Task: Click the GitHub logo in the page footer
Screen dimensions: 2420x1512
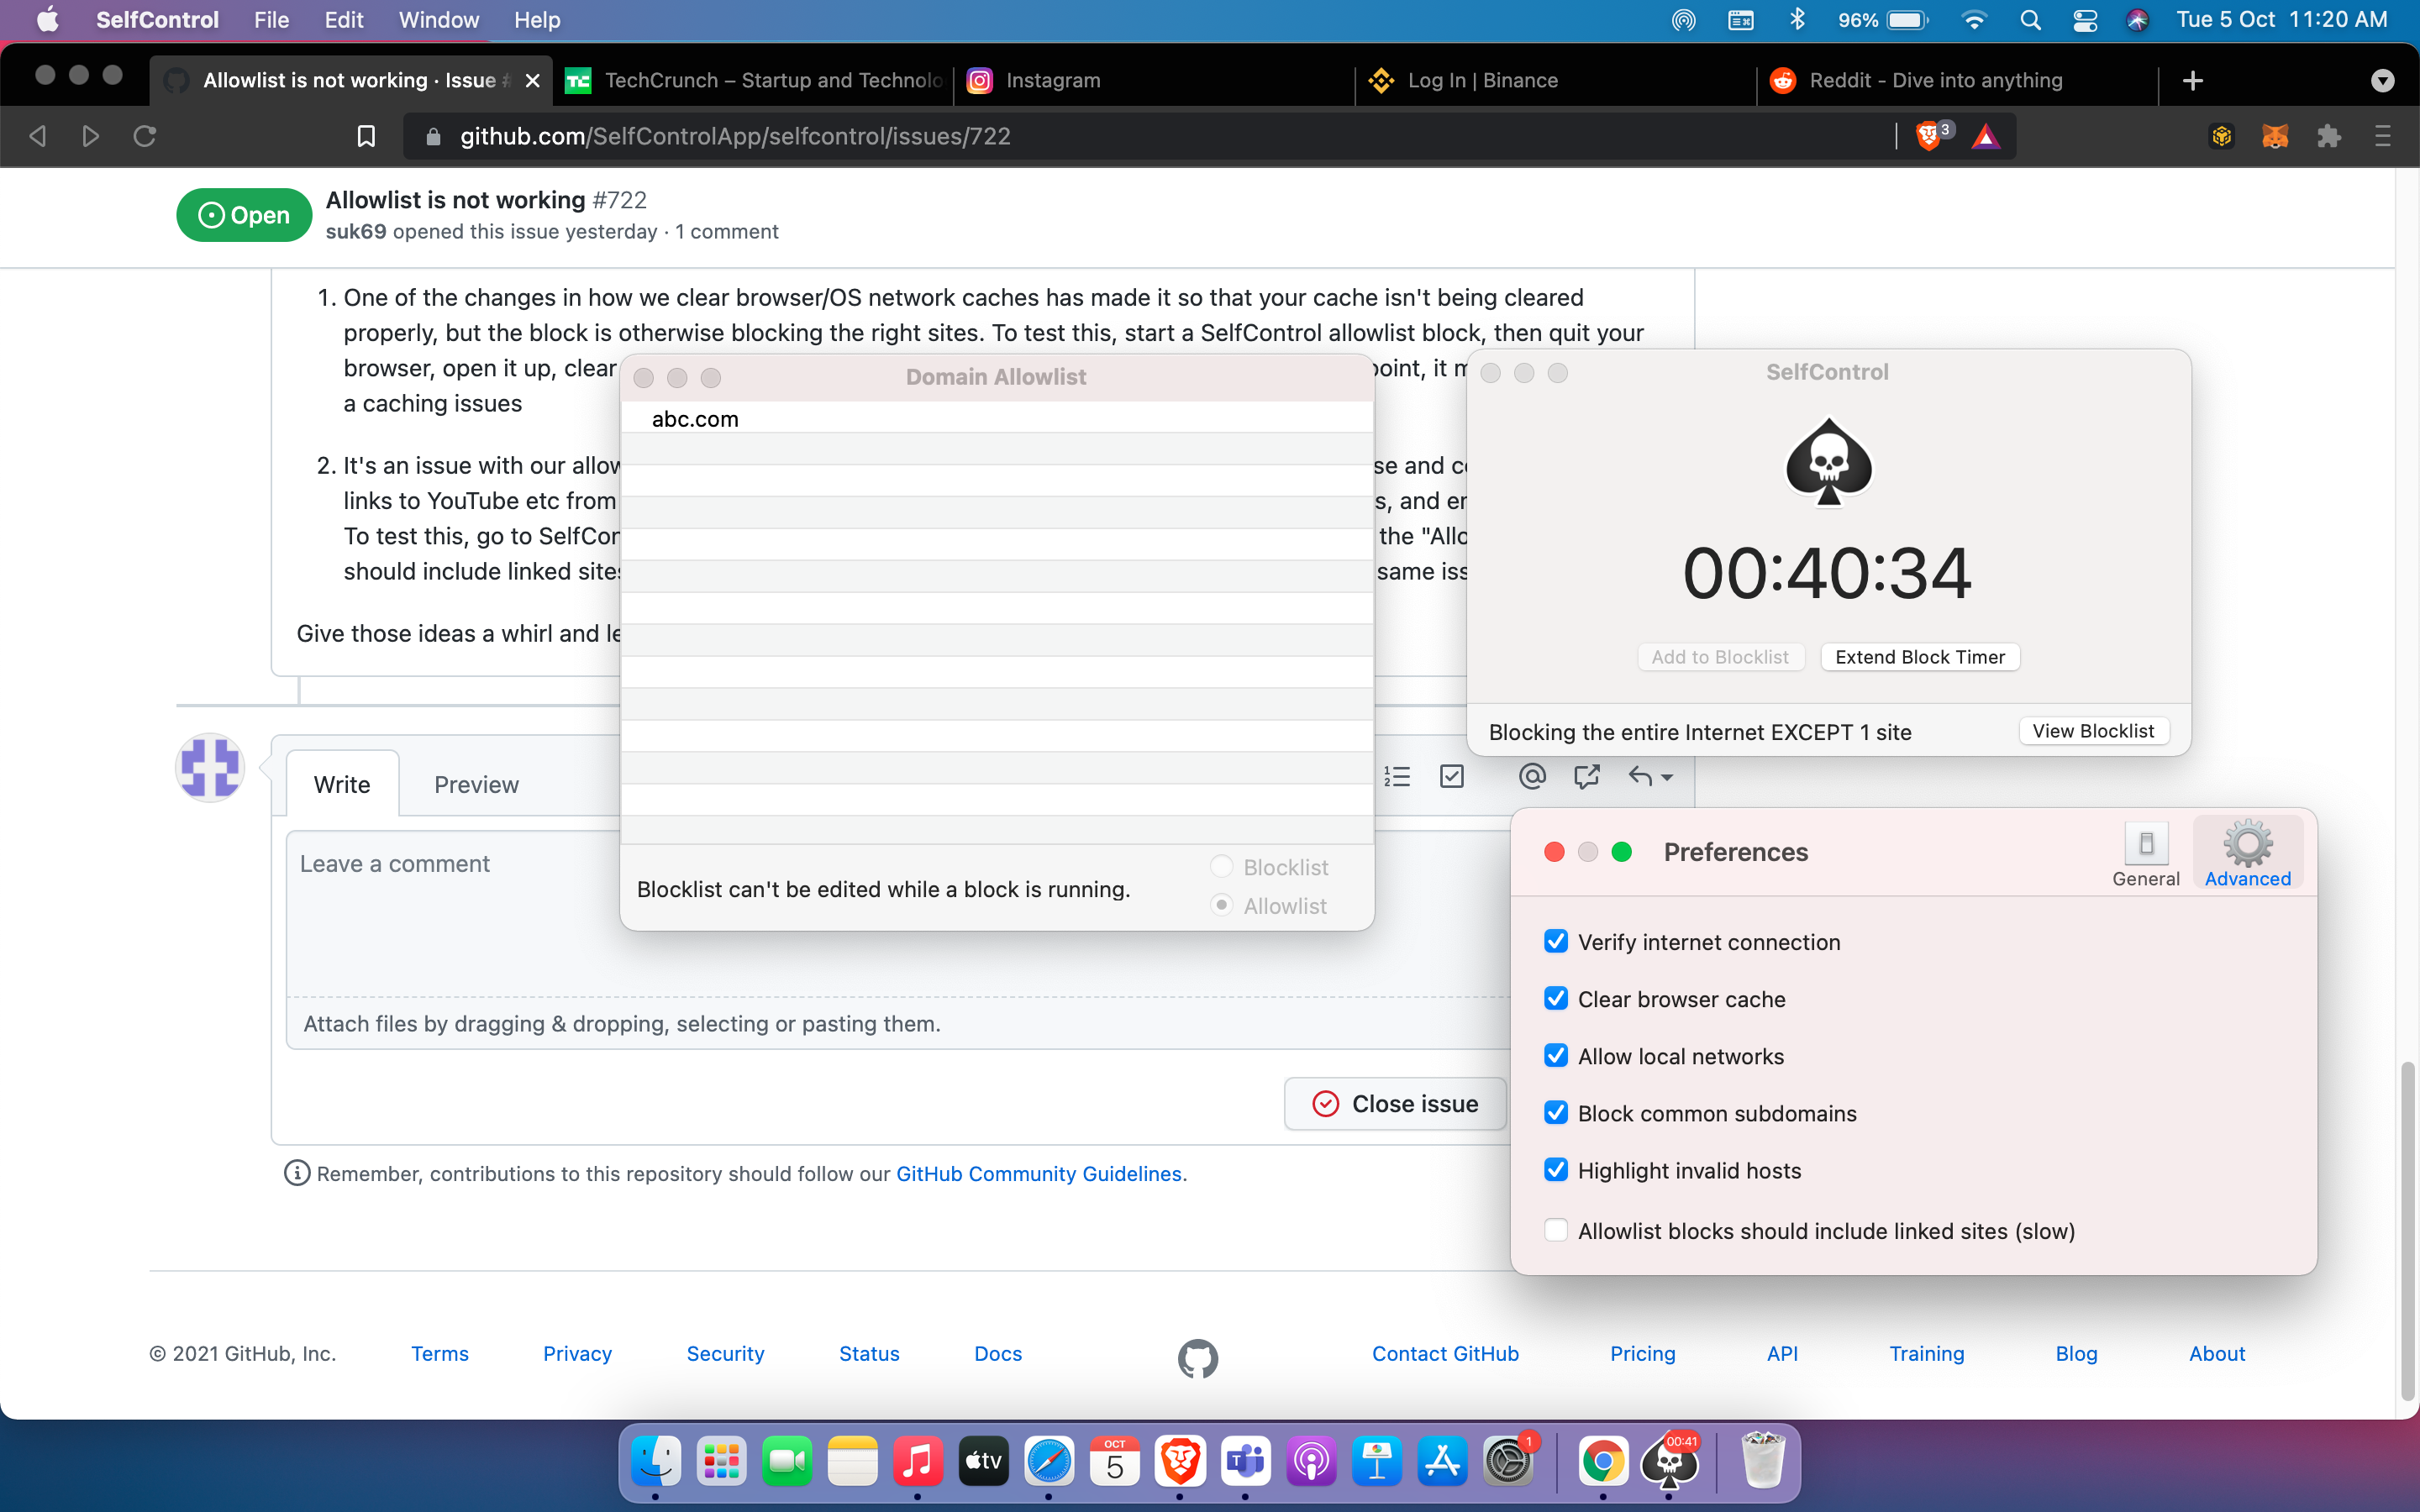Action: pyautogui.click(x=1198, y=1358)
